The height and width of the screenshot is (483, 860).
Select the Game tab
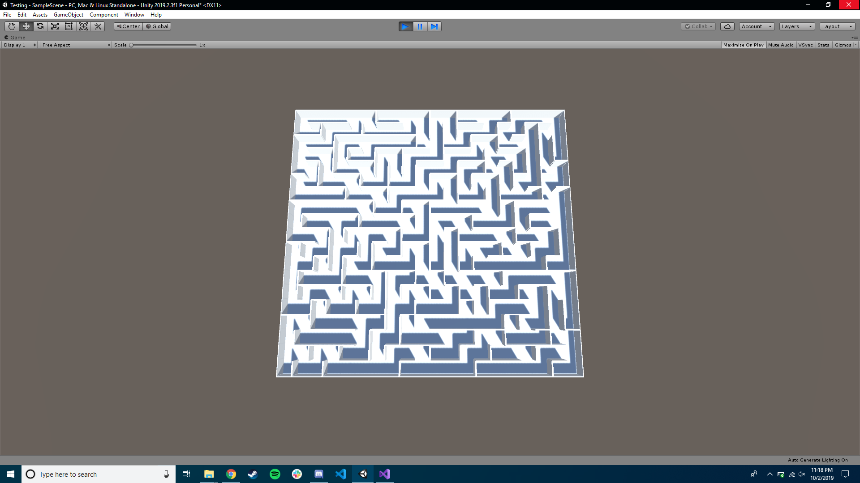[15, 38]
